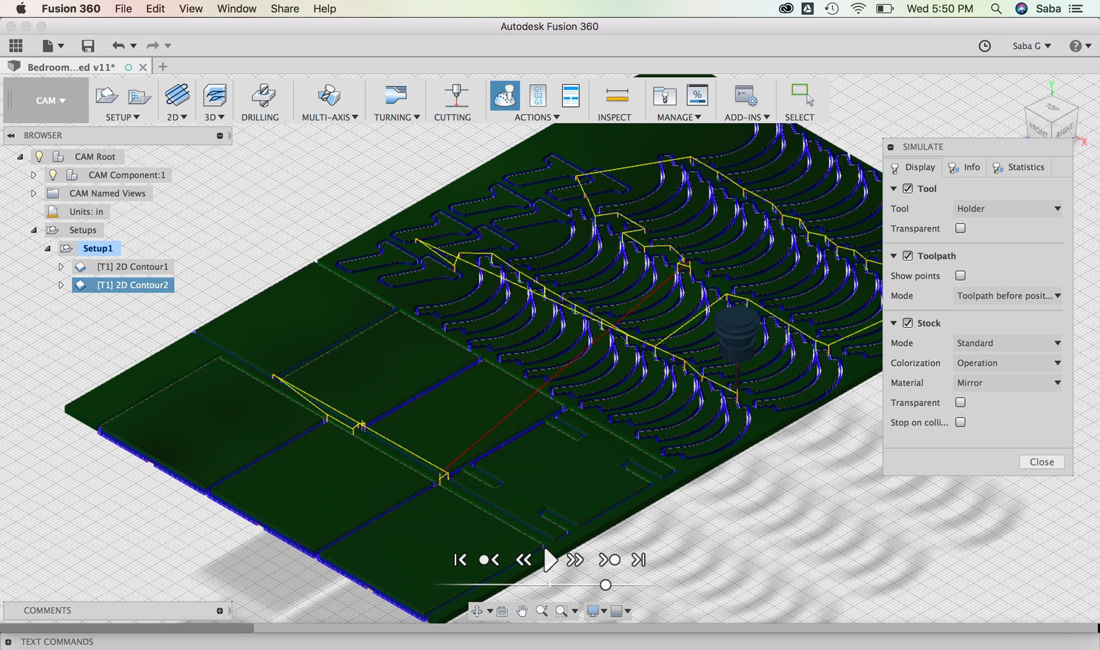Viewport: 1100px width, 650px height.
Task: Click the Simulate icon in Actions
Action: coord(505,96)
